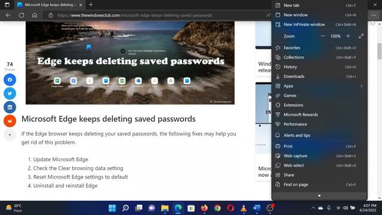Choose Share in the menu
The image size is (382, 215).
pos(319,175)
